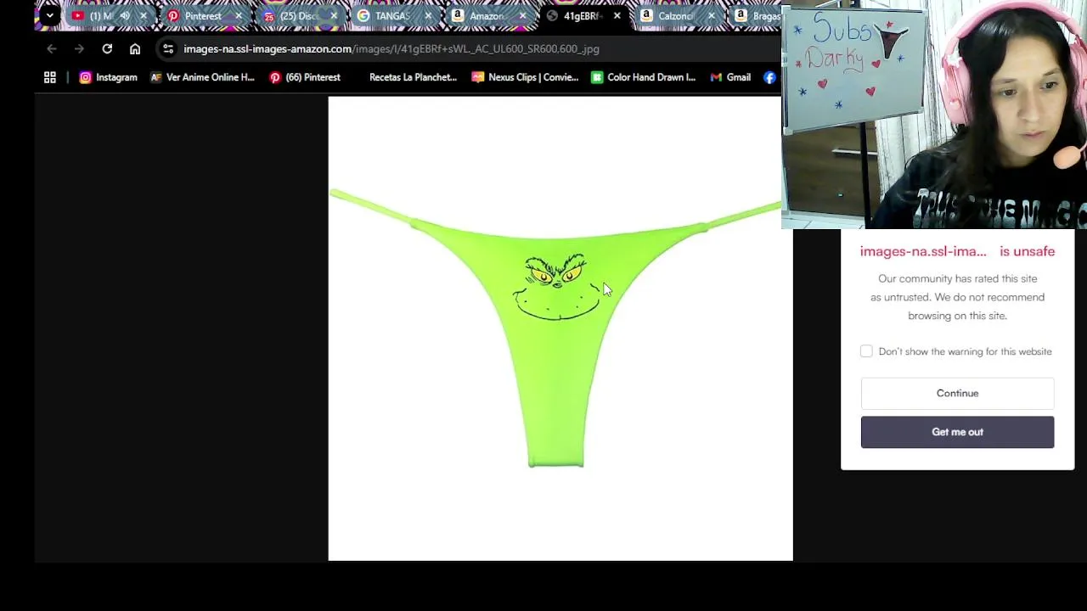Open the Instagram bookmark
This screenshot has width=1087, height=611.
(x=108, y=77)
